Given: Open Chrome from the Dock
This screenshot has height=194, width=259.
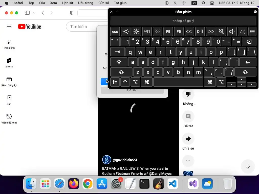Looking at the screenshot, I should point(88,184).
